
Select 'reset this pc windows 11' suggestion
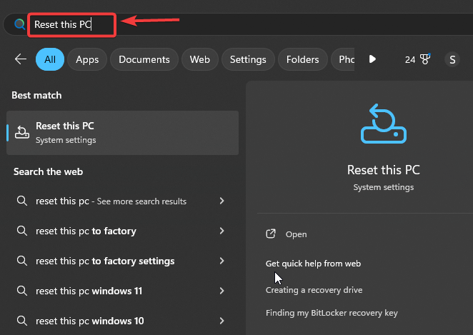point(121,291)
